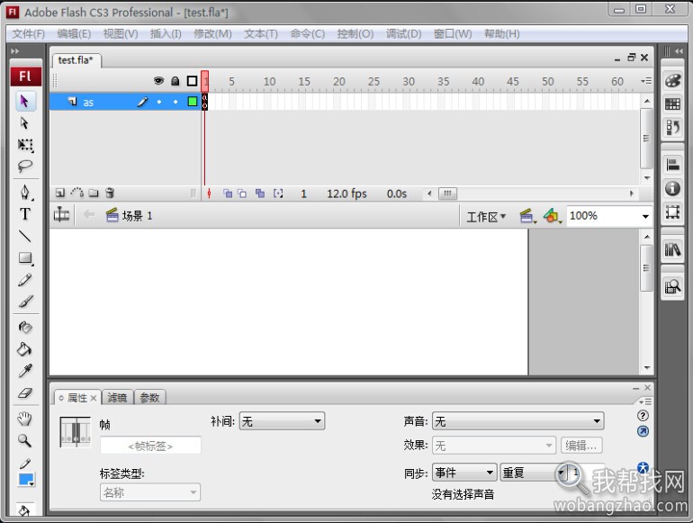The width and height of the screenshot is (693, 523).
Task: Open the Library panel books icon
Action: (x=672, y=249)
